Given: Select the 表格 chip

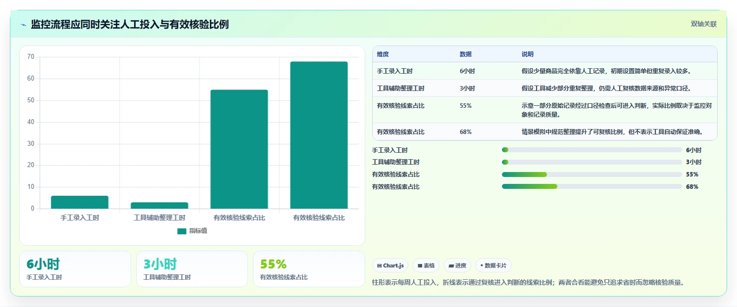Looking at the screenshot, I should pos(426,265).
